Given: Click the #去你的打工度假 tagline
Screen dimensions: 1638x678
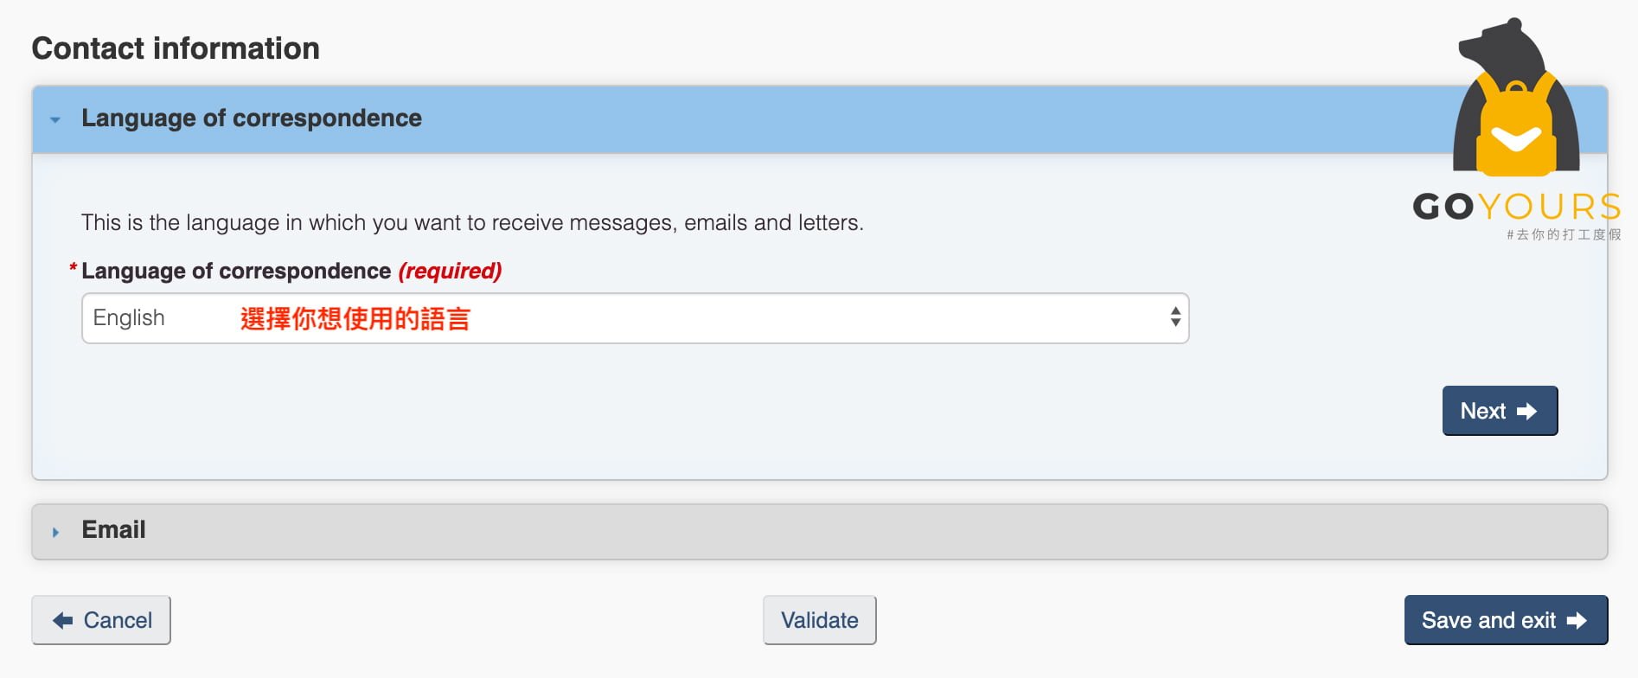Looking at the screenshot, I should point(1564,234).
